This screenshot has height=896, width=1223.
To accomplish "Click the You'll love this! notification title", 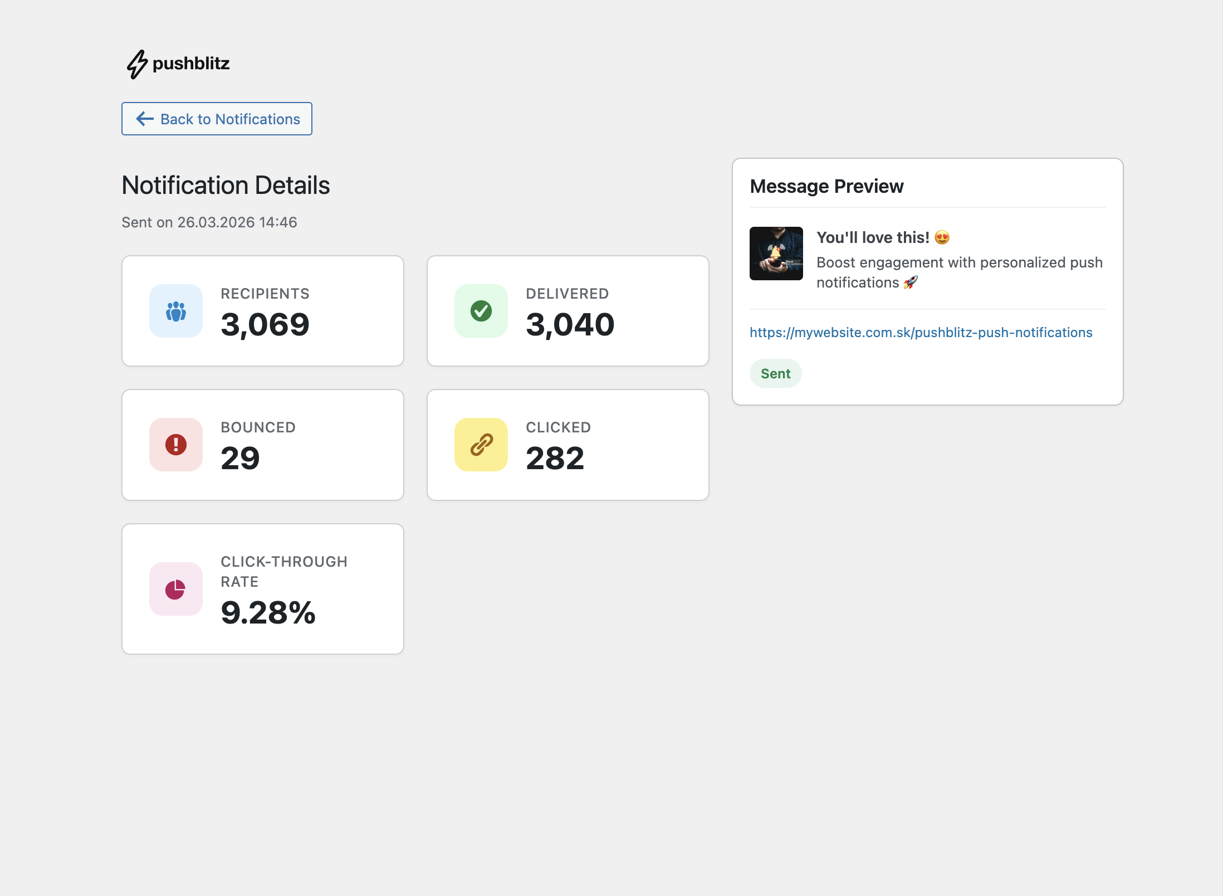I will 873,238.
